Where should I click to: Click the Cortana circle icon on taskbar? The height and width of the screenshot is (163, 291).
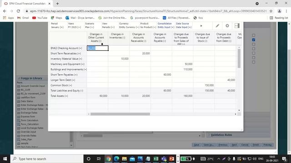tap(89, 159)
